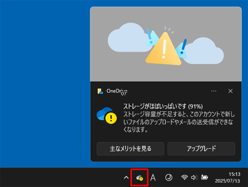Open the OneDrive warning icon in the tray

tap(139, 178)
